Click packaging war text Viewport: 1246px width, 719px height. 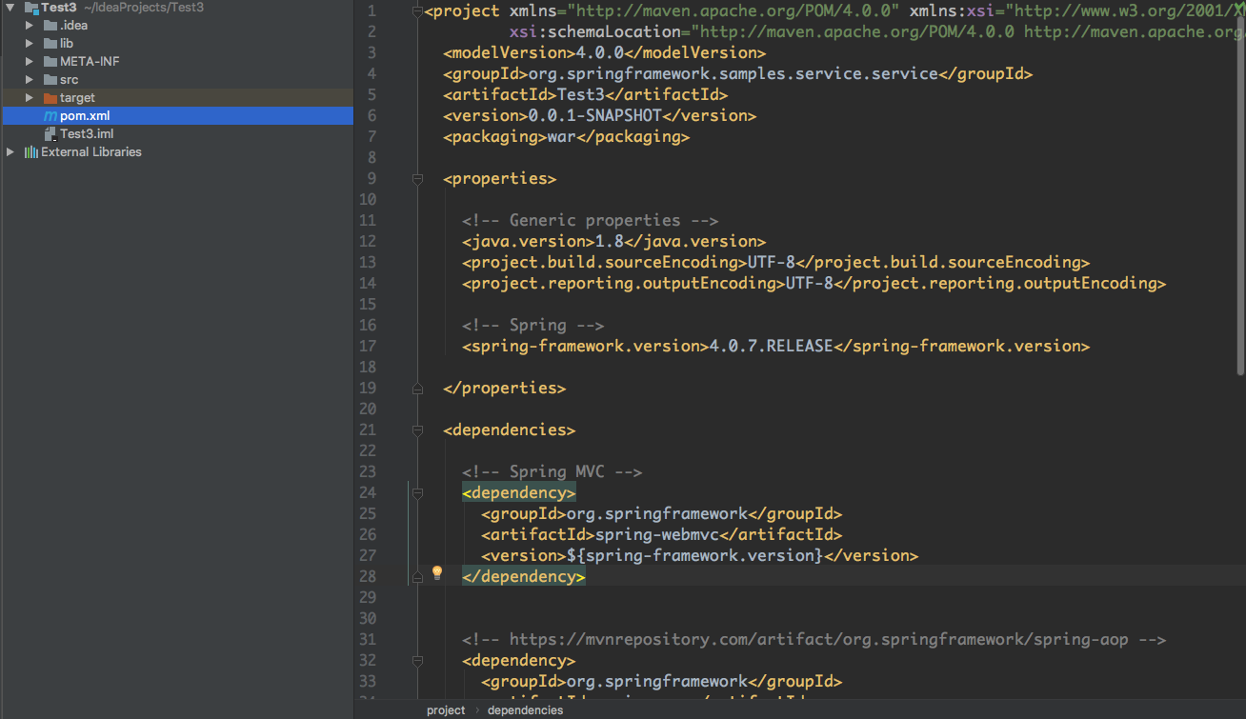(x=566, y=136)
